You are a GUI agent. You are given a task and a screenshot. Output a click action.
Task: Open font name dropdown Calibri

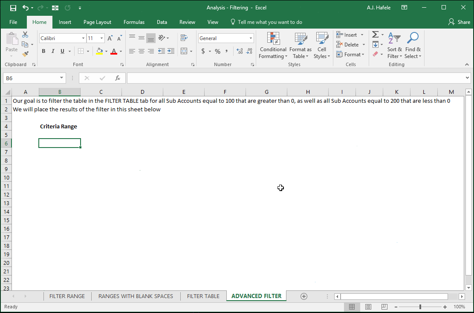click(x=83, y=38)
